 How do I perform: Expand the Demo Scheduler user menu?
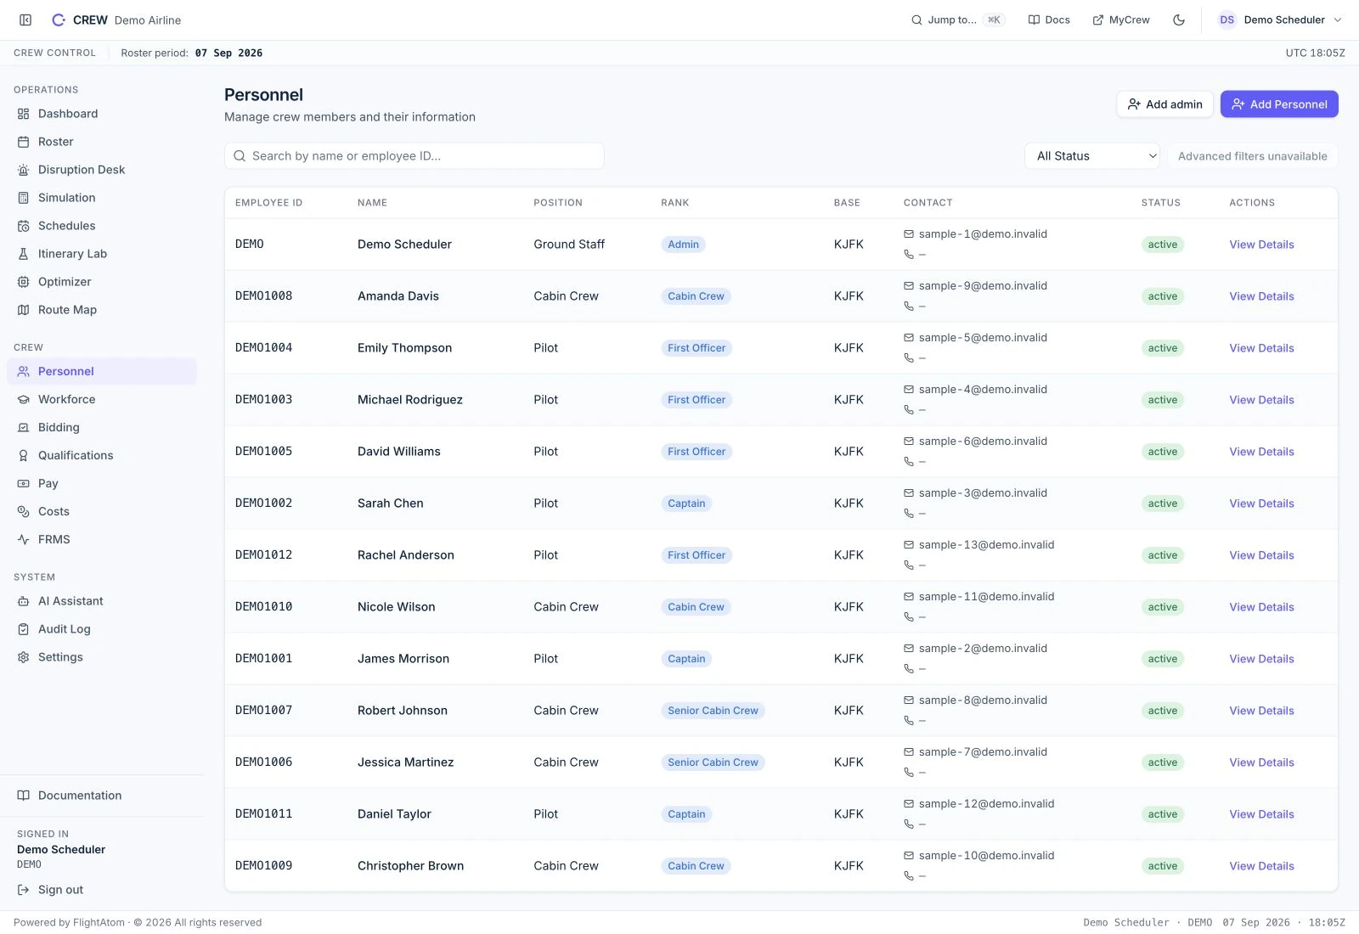pos(1279,20)
